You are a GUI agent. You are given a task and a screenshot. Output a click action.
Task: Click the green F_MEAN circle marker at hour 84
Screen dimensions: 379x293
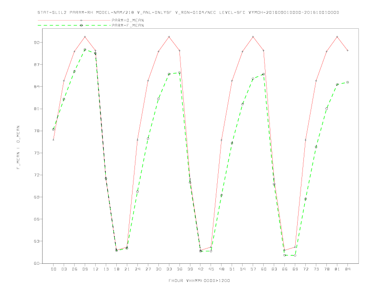coord(347,82)
